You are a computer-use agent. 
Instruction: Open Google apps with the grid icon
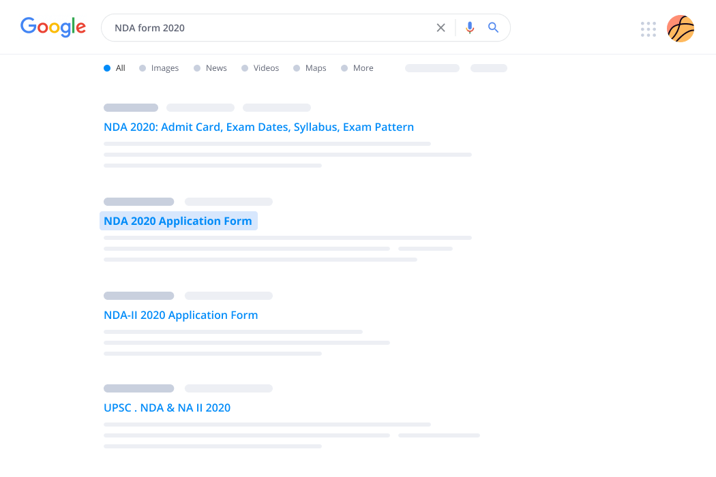(x=648, y=28)
